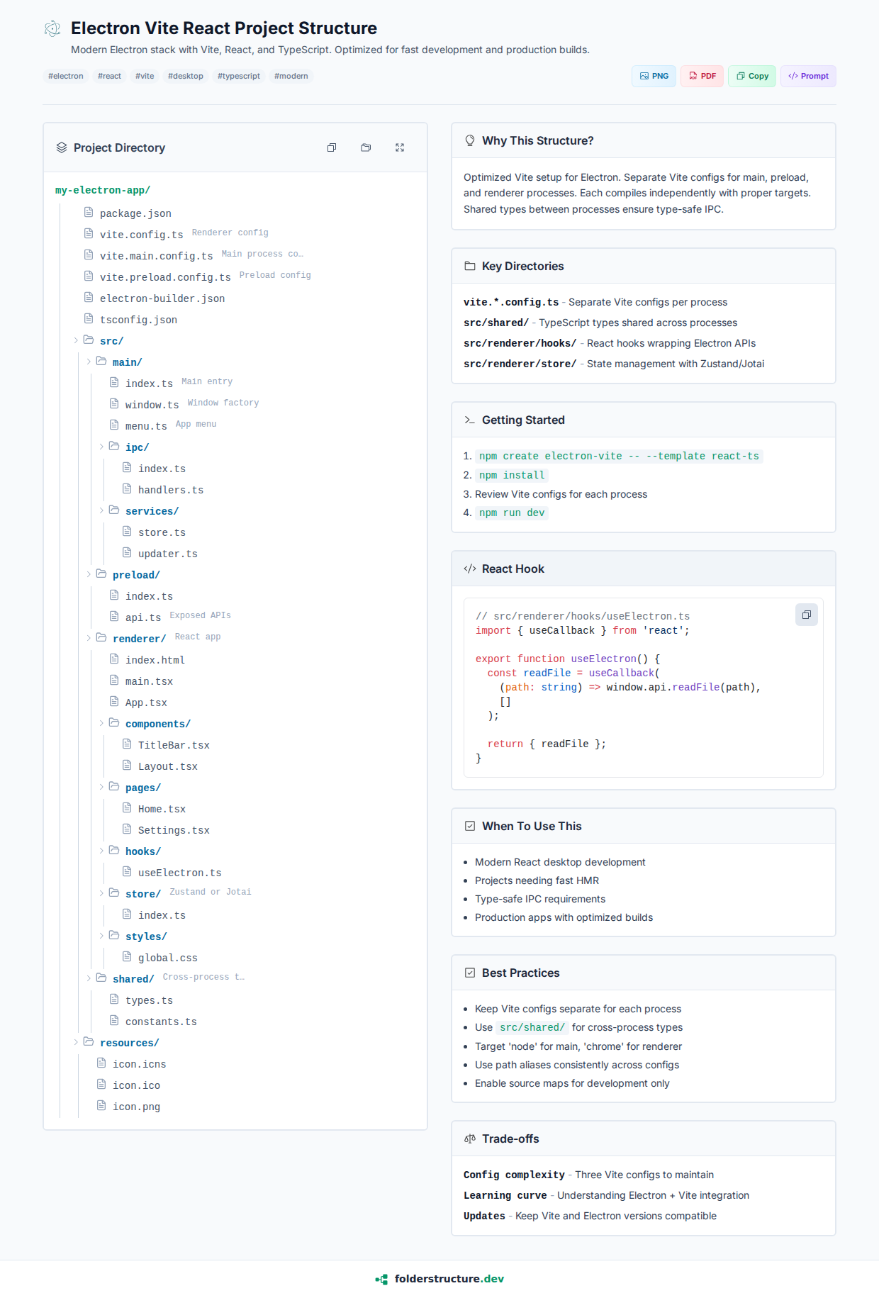Collapse the components/ folder
The width and height of the screenshot is (879, 1298).
click(x=101, y=724)
